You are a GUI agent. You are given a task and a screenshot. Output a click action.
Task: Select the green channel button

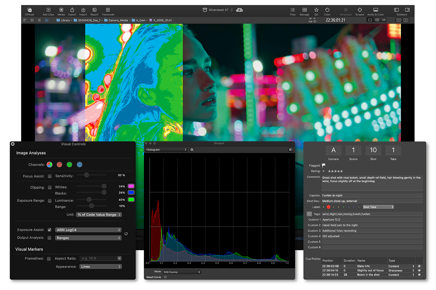69,165
